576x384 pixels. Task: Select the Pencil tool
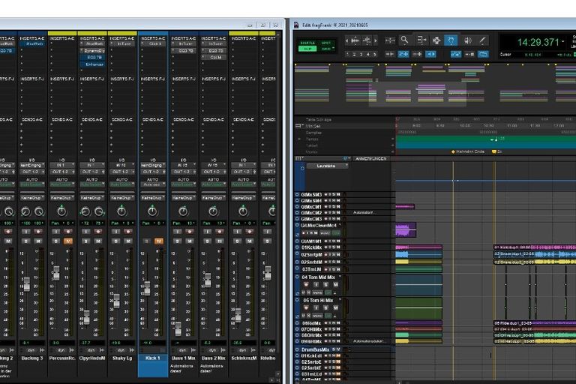pyautogui.click(x=482, y=40)
